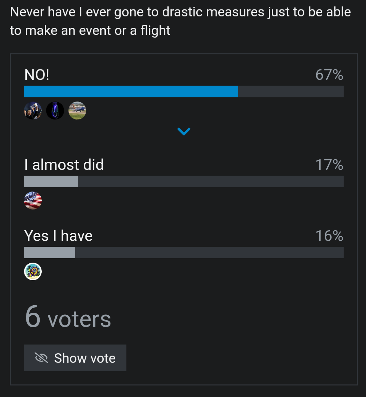The image size is (366, 397).
Task: Click the gray "Yes I have" result bar
Action: point(49,252)
